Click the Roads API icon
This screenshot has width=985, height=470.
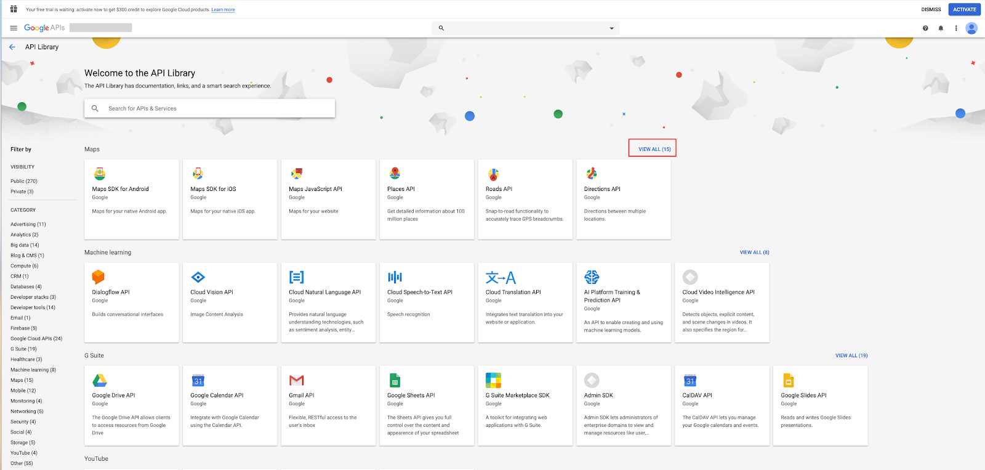pyautogui.click(x=493, y=174)
